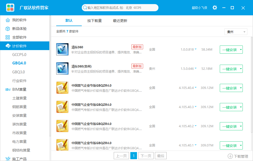Maximize the 广联达软件管家 window

(x=232, y=8)
